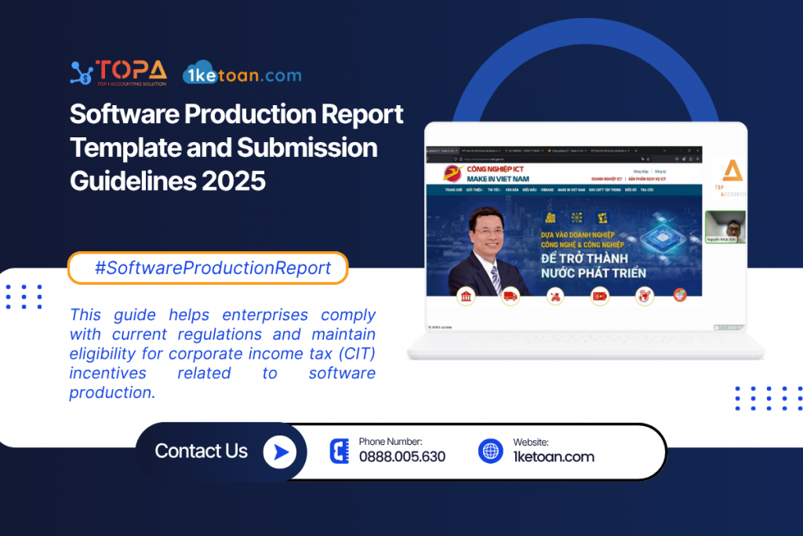Viewport: 803px width, 536px height.
Task: Click the tractor circle icon
Action: (x=555, y=296)
